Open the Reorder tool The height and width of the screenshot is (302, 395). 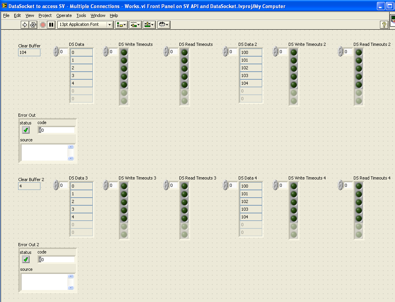pyautogui.click(x=164, y=25)
